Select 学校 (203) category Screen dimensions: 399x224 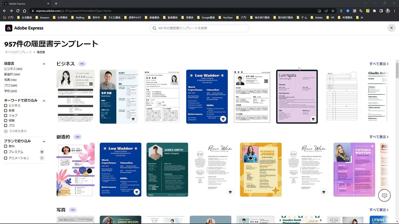[x=10, y=91]
